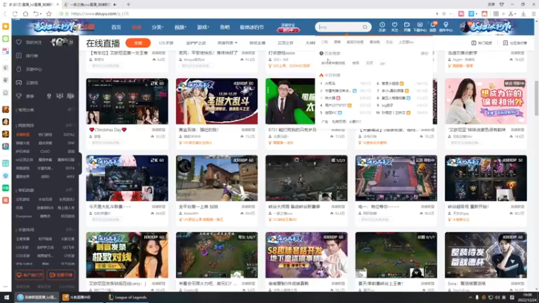
Task: Select 鱼吧 in top navigation
Action: point(225,27)
